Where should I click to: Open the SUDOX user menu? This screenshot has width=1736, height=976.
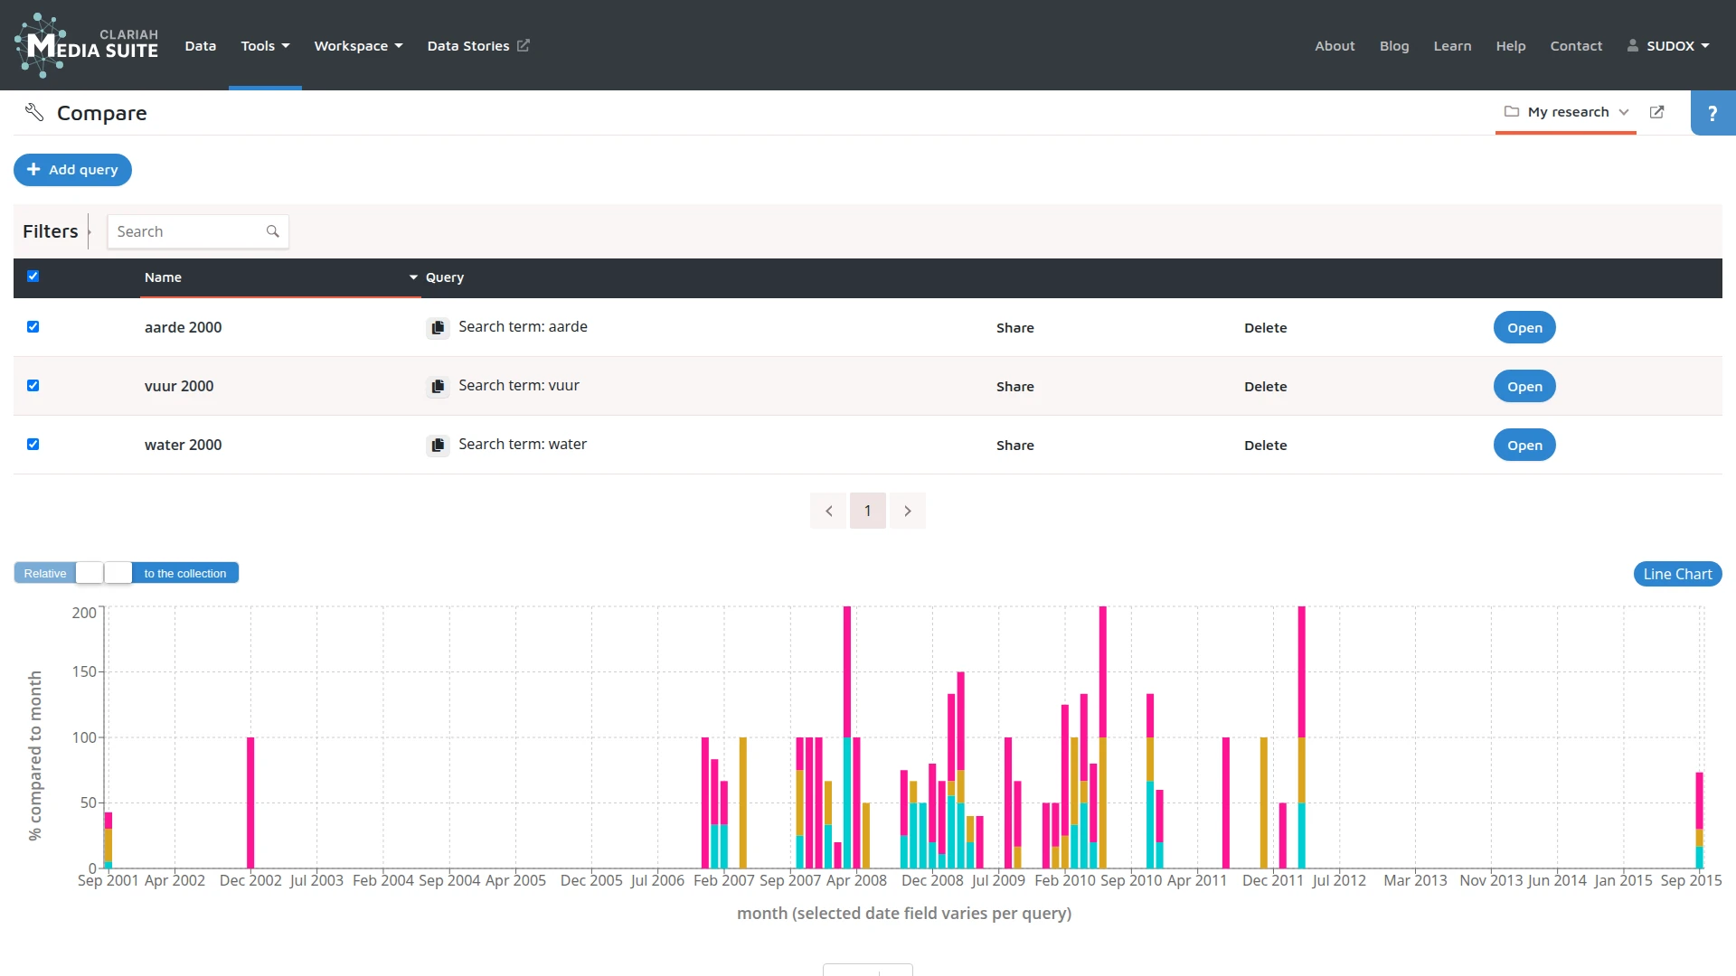1669,46
